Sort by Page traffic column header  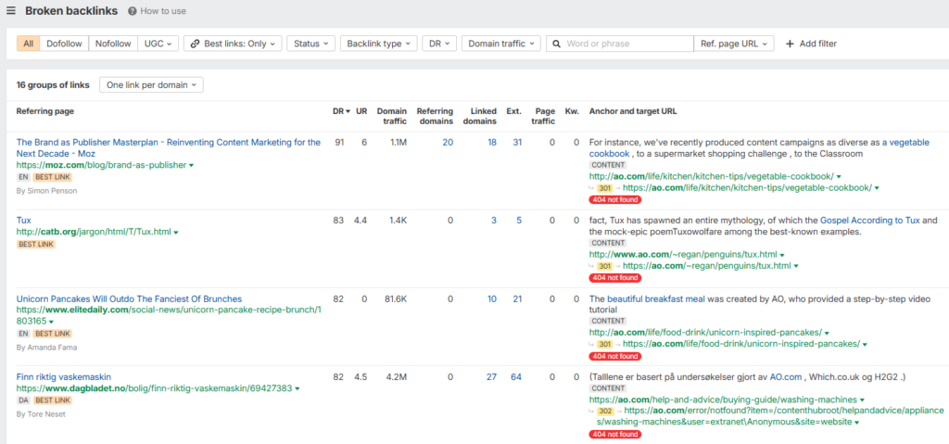[x=545, y=116]
